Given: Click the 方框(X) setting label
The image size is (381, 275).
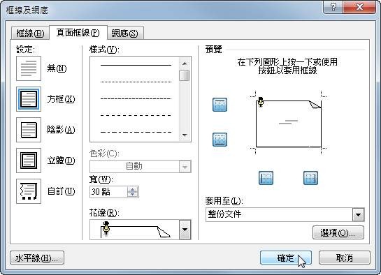Looking at the screenshot, I should pos(61,99).
